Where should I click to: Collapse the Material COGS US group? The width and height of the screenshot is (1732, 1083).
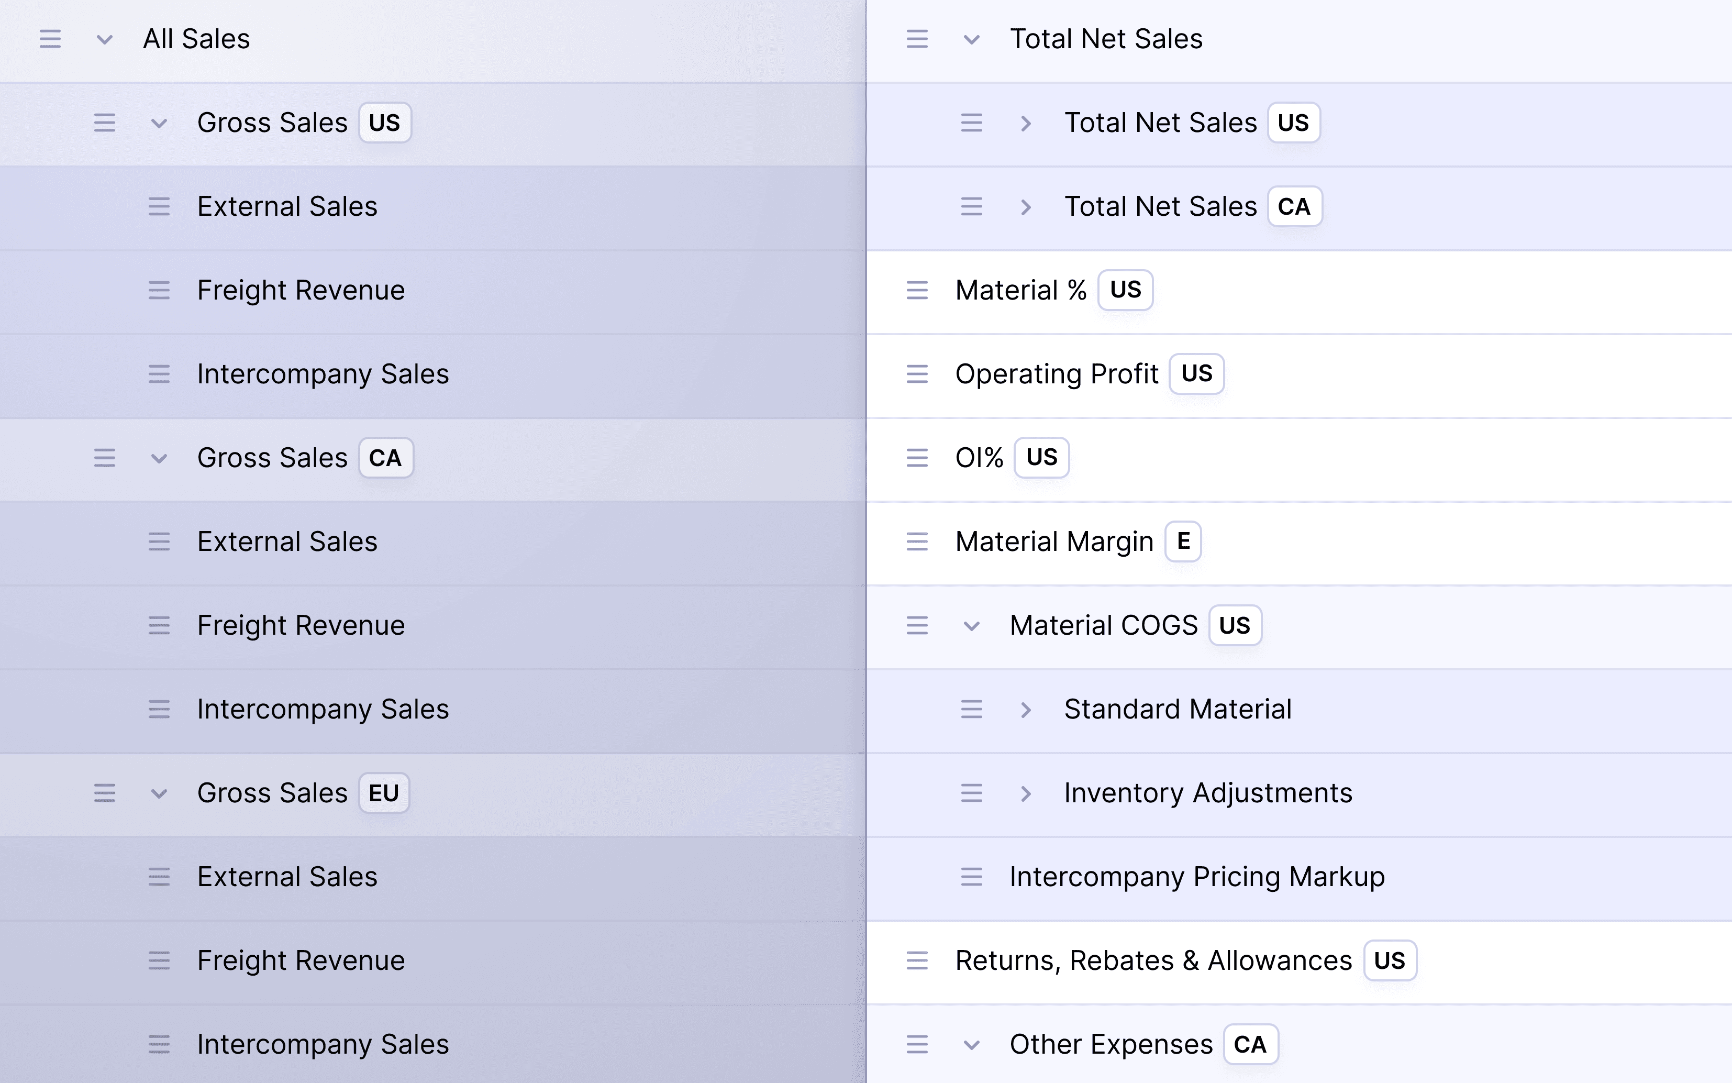[972, 625]
